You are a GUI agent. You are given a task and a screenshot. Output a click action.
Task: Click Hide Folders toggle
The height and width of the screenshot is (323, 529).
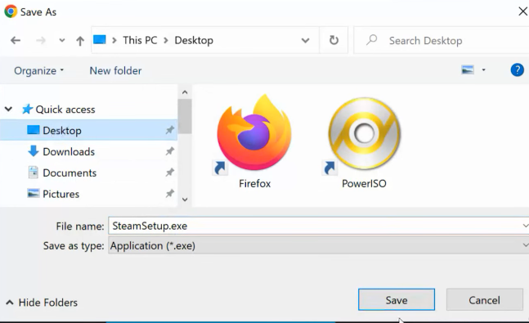[42, 303]
